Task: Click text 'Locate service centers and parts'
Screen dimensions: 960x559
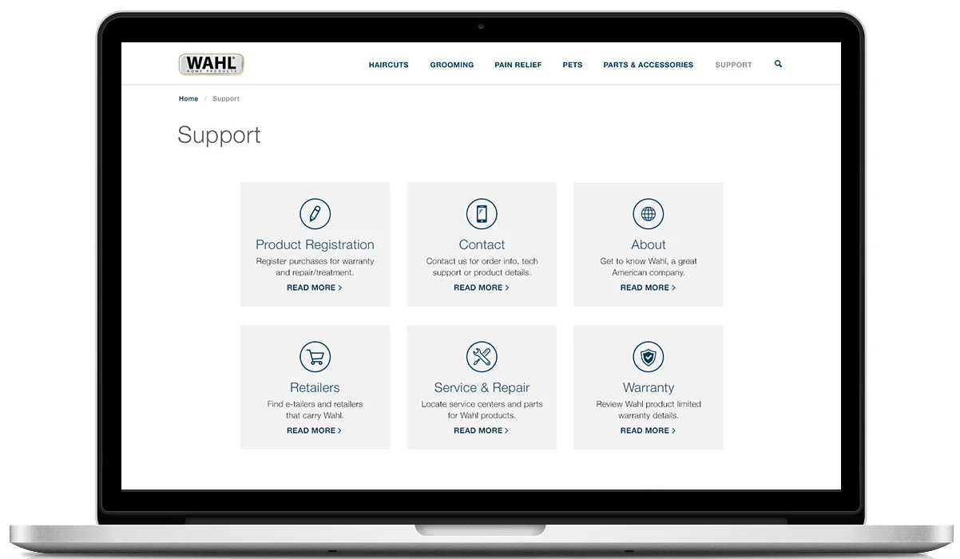Action: coord(482,404)
